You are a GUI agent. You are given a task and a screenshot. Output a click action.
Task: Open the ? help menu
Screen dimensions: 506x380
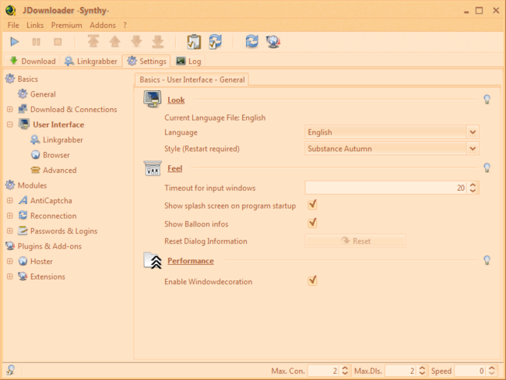coord(125,25)
